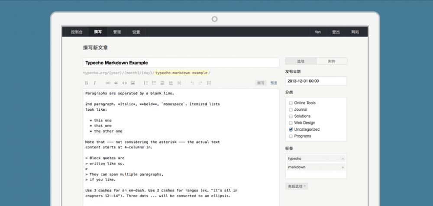Check the Web Design category

[x=291, y=123]
